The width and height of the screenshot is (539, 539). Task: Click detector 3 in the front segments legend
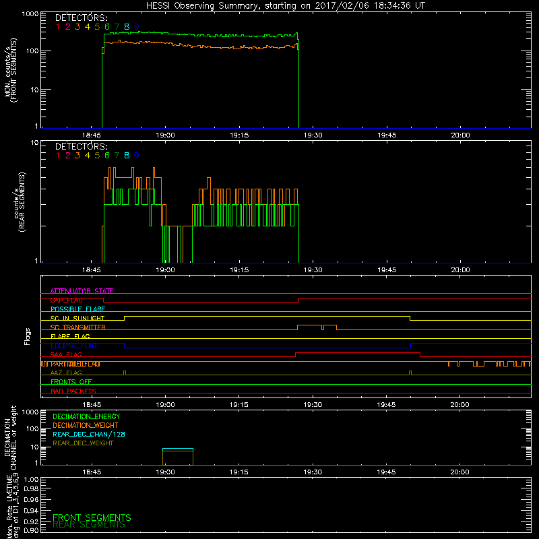click(x=77, y=27)
